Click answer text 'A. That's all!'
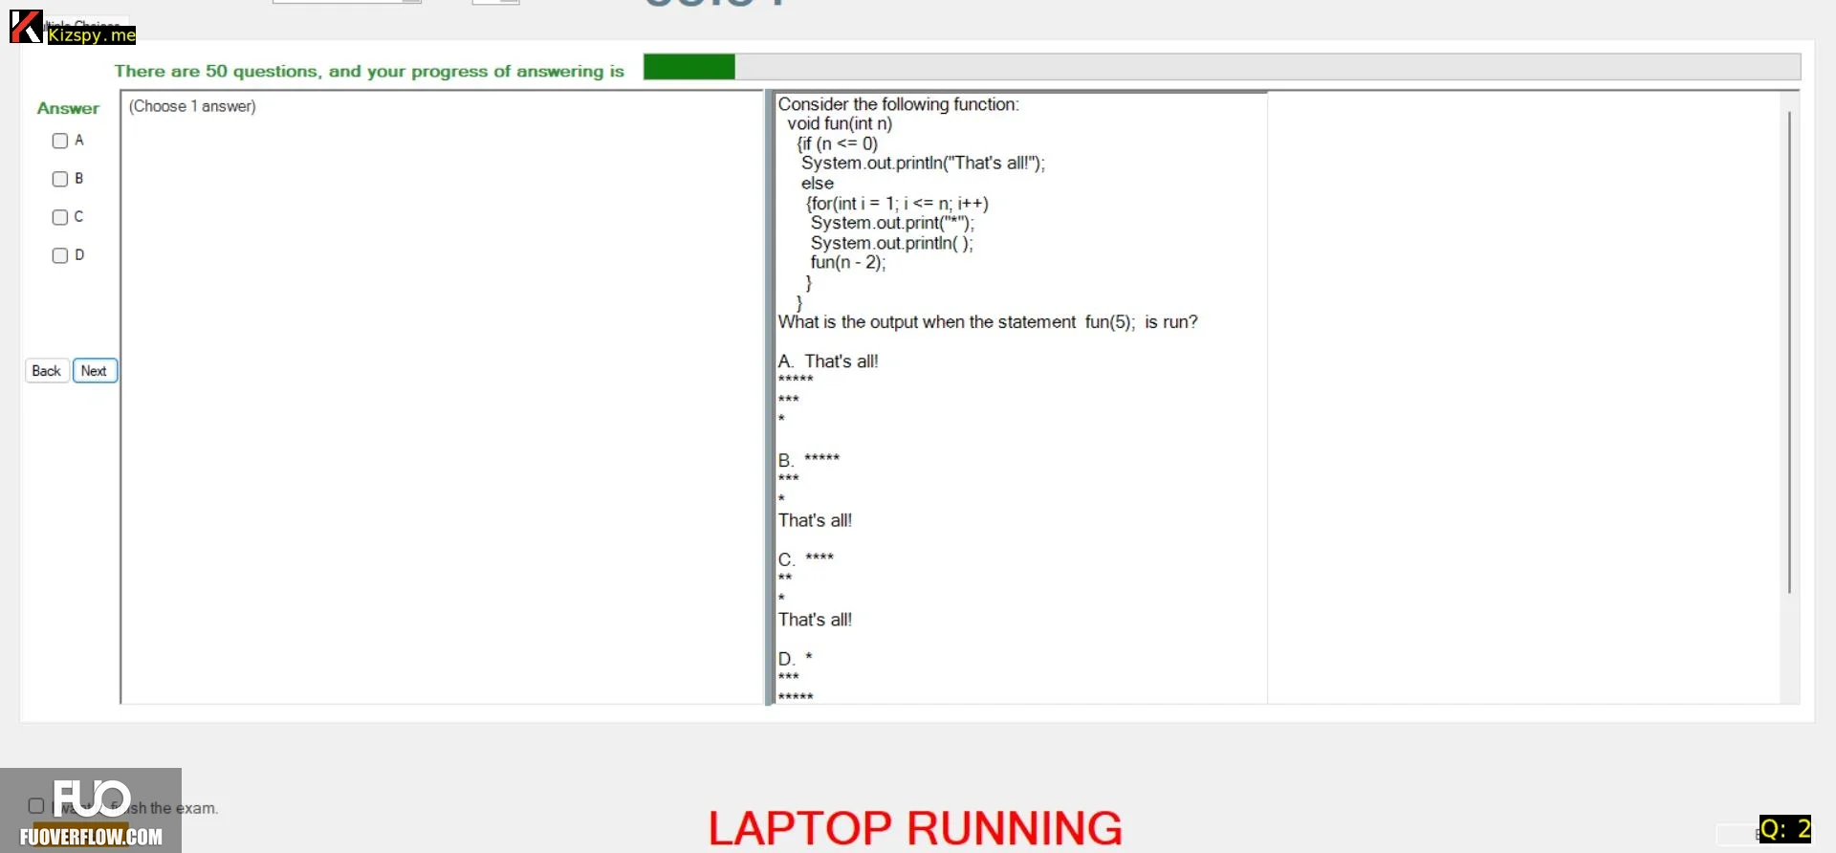The image size is (1836, 853). 828,361
